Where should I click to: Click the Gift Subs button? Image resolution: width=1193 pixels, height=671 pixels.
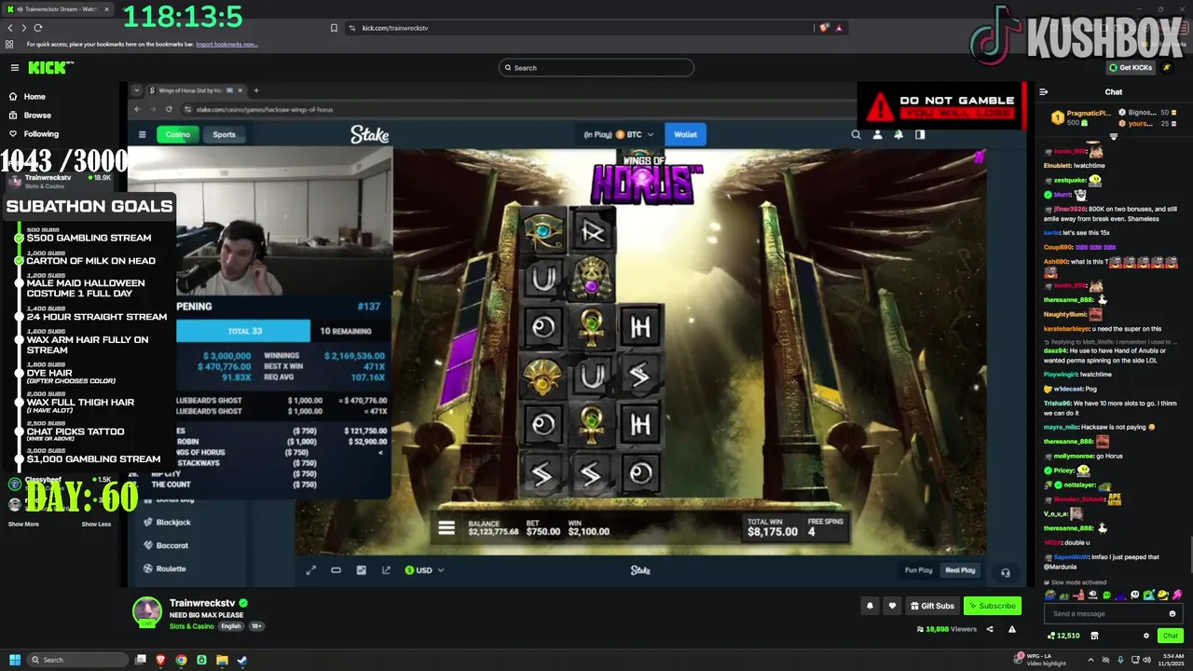click(932, 606)
